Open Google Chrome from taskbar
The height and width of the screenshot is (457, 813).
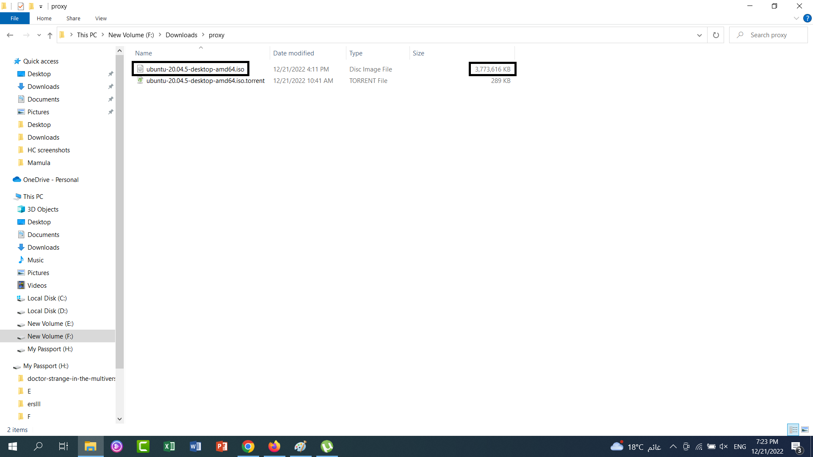[248, 446]
